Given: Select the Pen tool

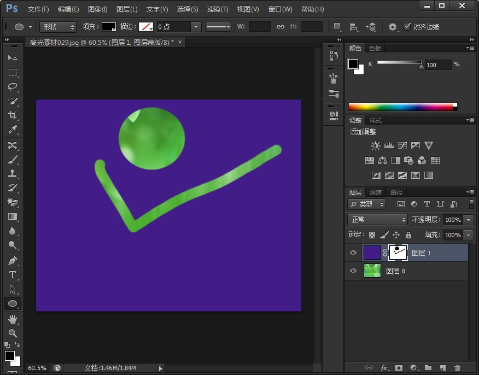Looking at the screenshot, I should pyautogui.click(x=12, y=260).
